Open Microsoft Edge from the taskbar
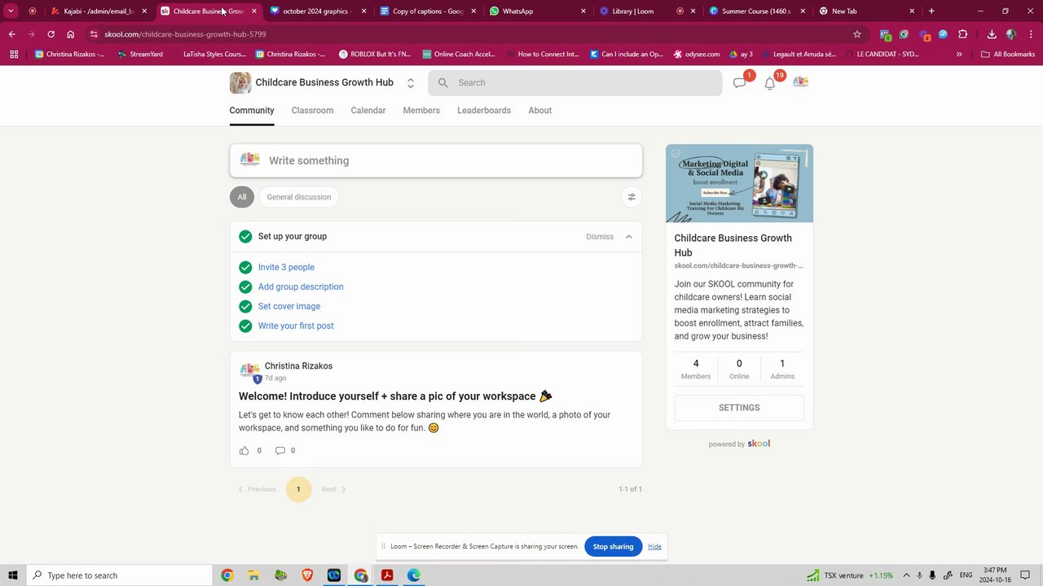 pyautogui.click(x=414, y=575)
